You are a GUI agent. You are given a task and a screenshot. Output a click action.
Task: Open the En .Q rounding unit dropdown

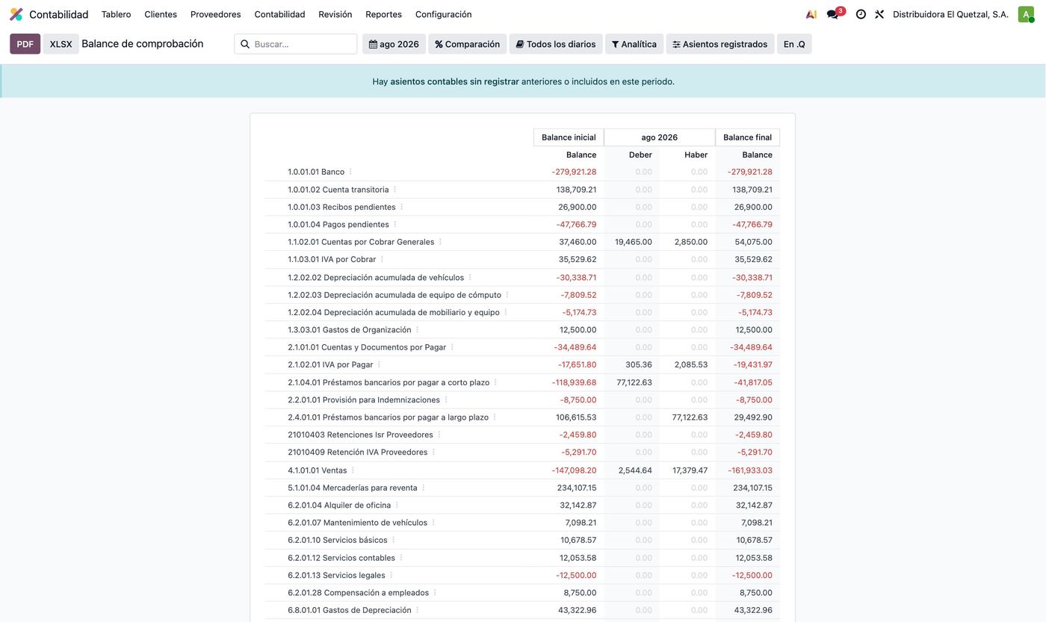point(794,44)
